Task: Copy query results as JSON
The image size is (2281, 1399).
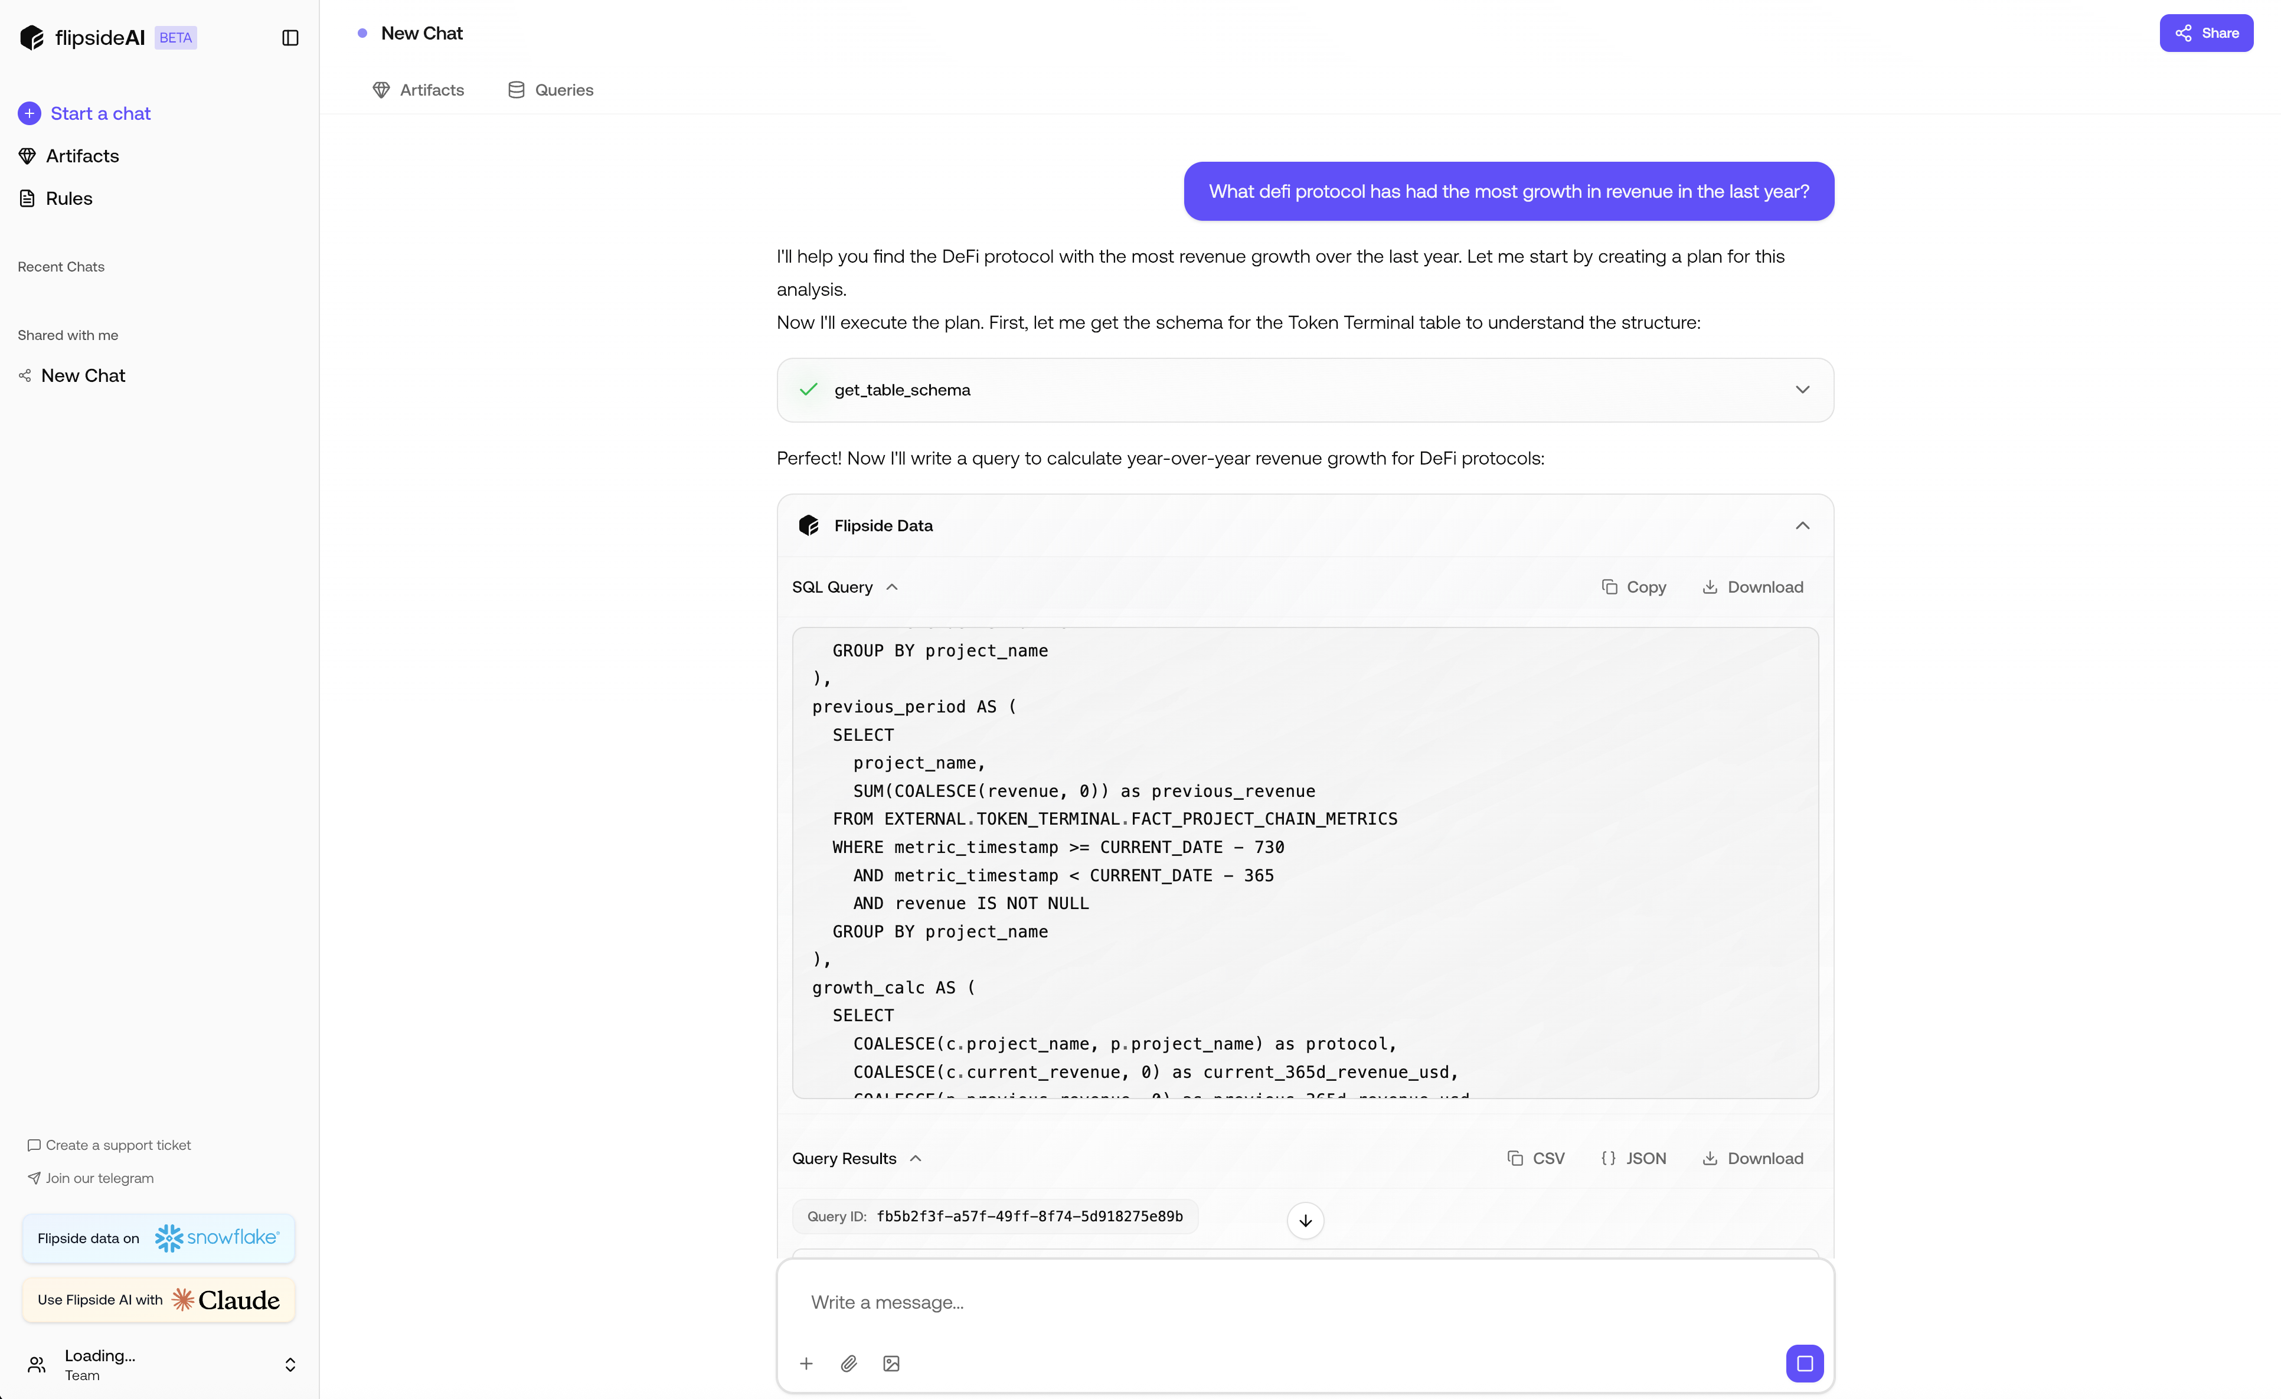Action: (x=1634, y=1158)
